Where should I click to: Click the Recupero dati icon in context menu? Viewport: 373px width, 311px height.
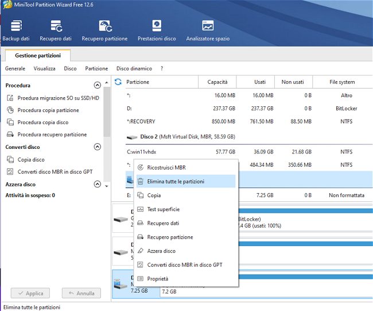(x=141, y=223)
